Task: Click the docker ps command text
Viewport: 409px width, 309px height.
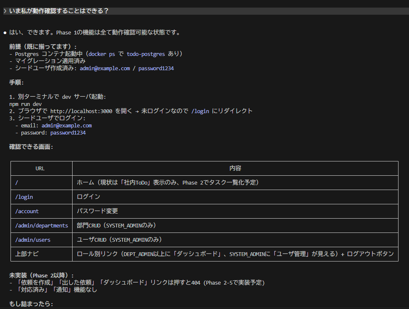Action: (102, 54)
